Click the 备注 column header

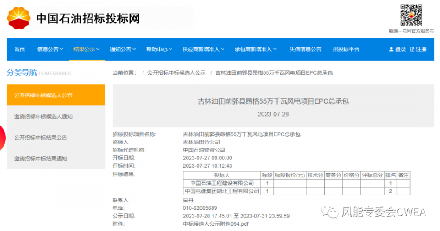click(403, 175)
